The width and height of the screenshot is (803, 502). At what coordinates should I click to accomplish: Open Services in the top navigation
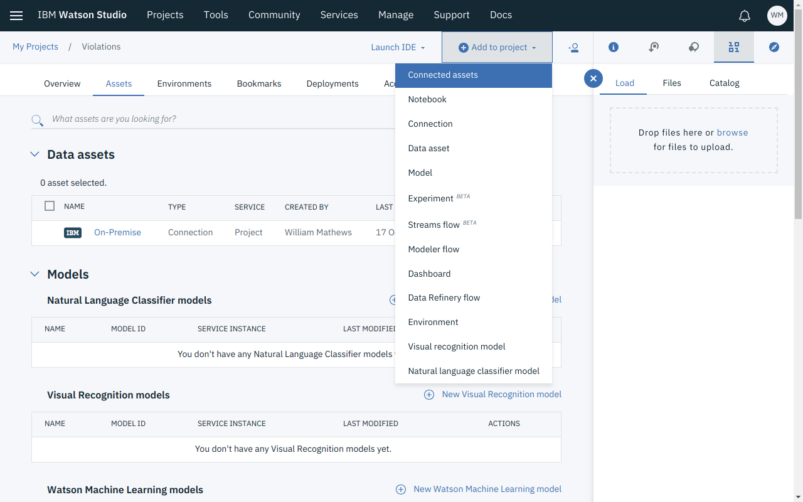coord(339,15)
